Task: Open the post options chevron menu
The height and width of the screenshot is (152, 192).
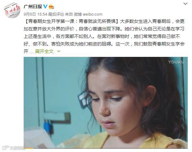Action: (x=185, y=4)
